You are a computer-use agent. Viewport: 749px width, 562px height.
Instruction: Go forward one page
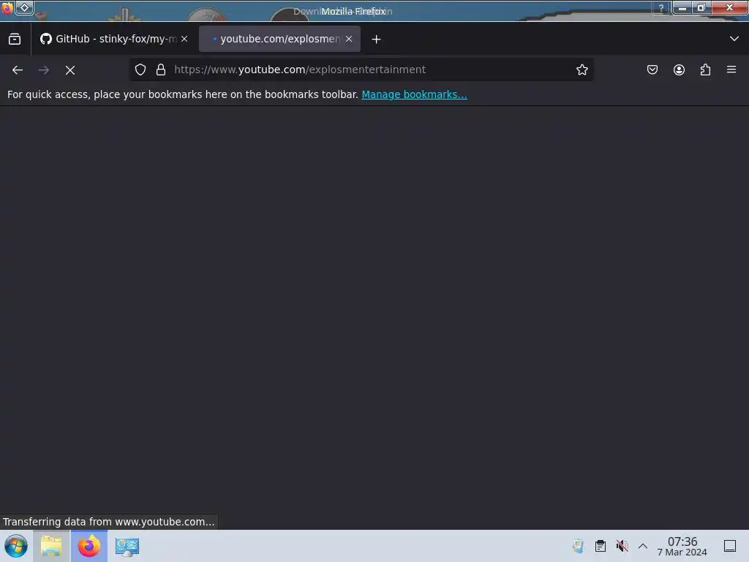click(x=44, y=70)
